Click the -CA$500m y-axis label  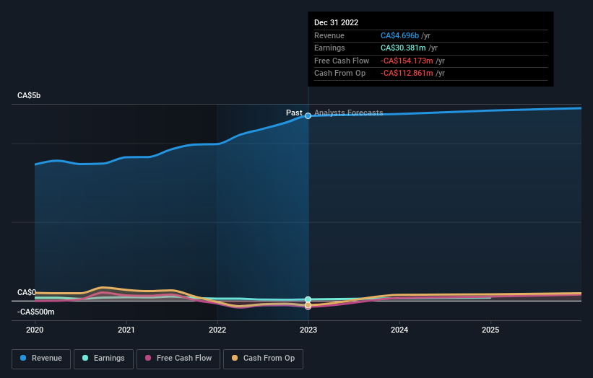coord(36,312)
